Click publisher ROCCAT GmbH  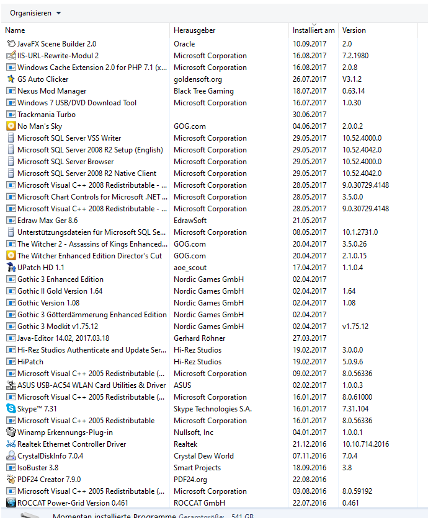[x=200, y=503]
